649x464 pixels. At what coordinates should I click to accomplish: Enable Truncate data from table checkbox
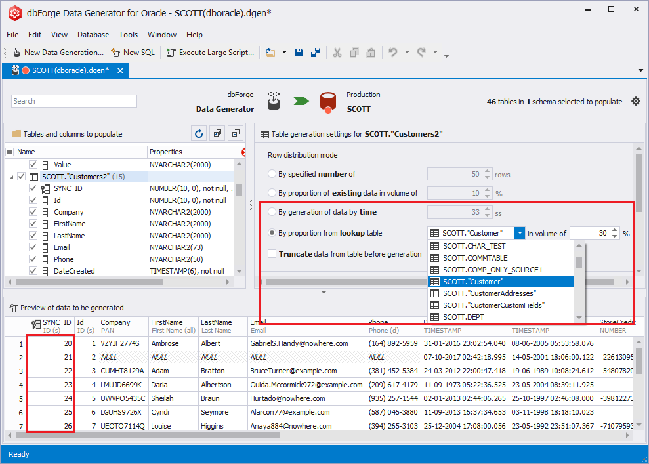coord(272,254)
